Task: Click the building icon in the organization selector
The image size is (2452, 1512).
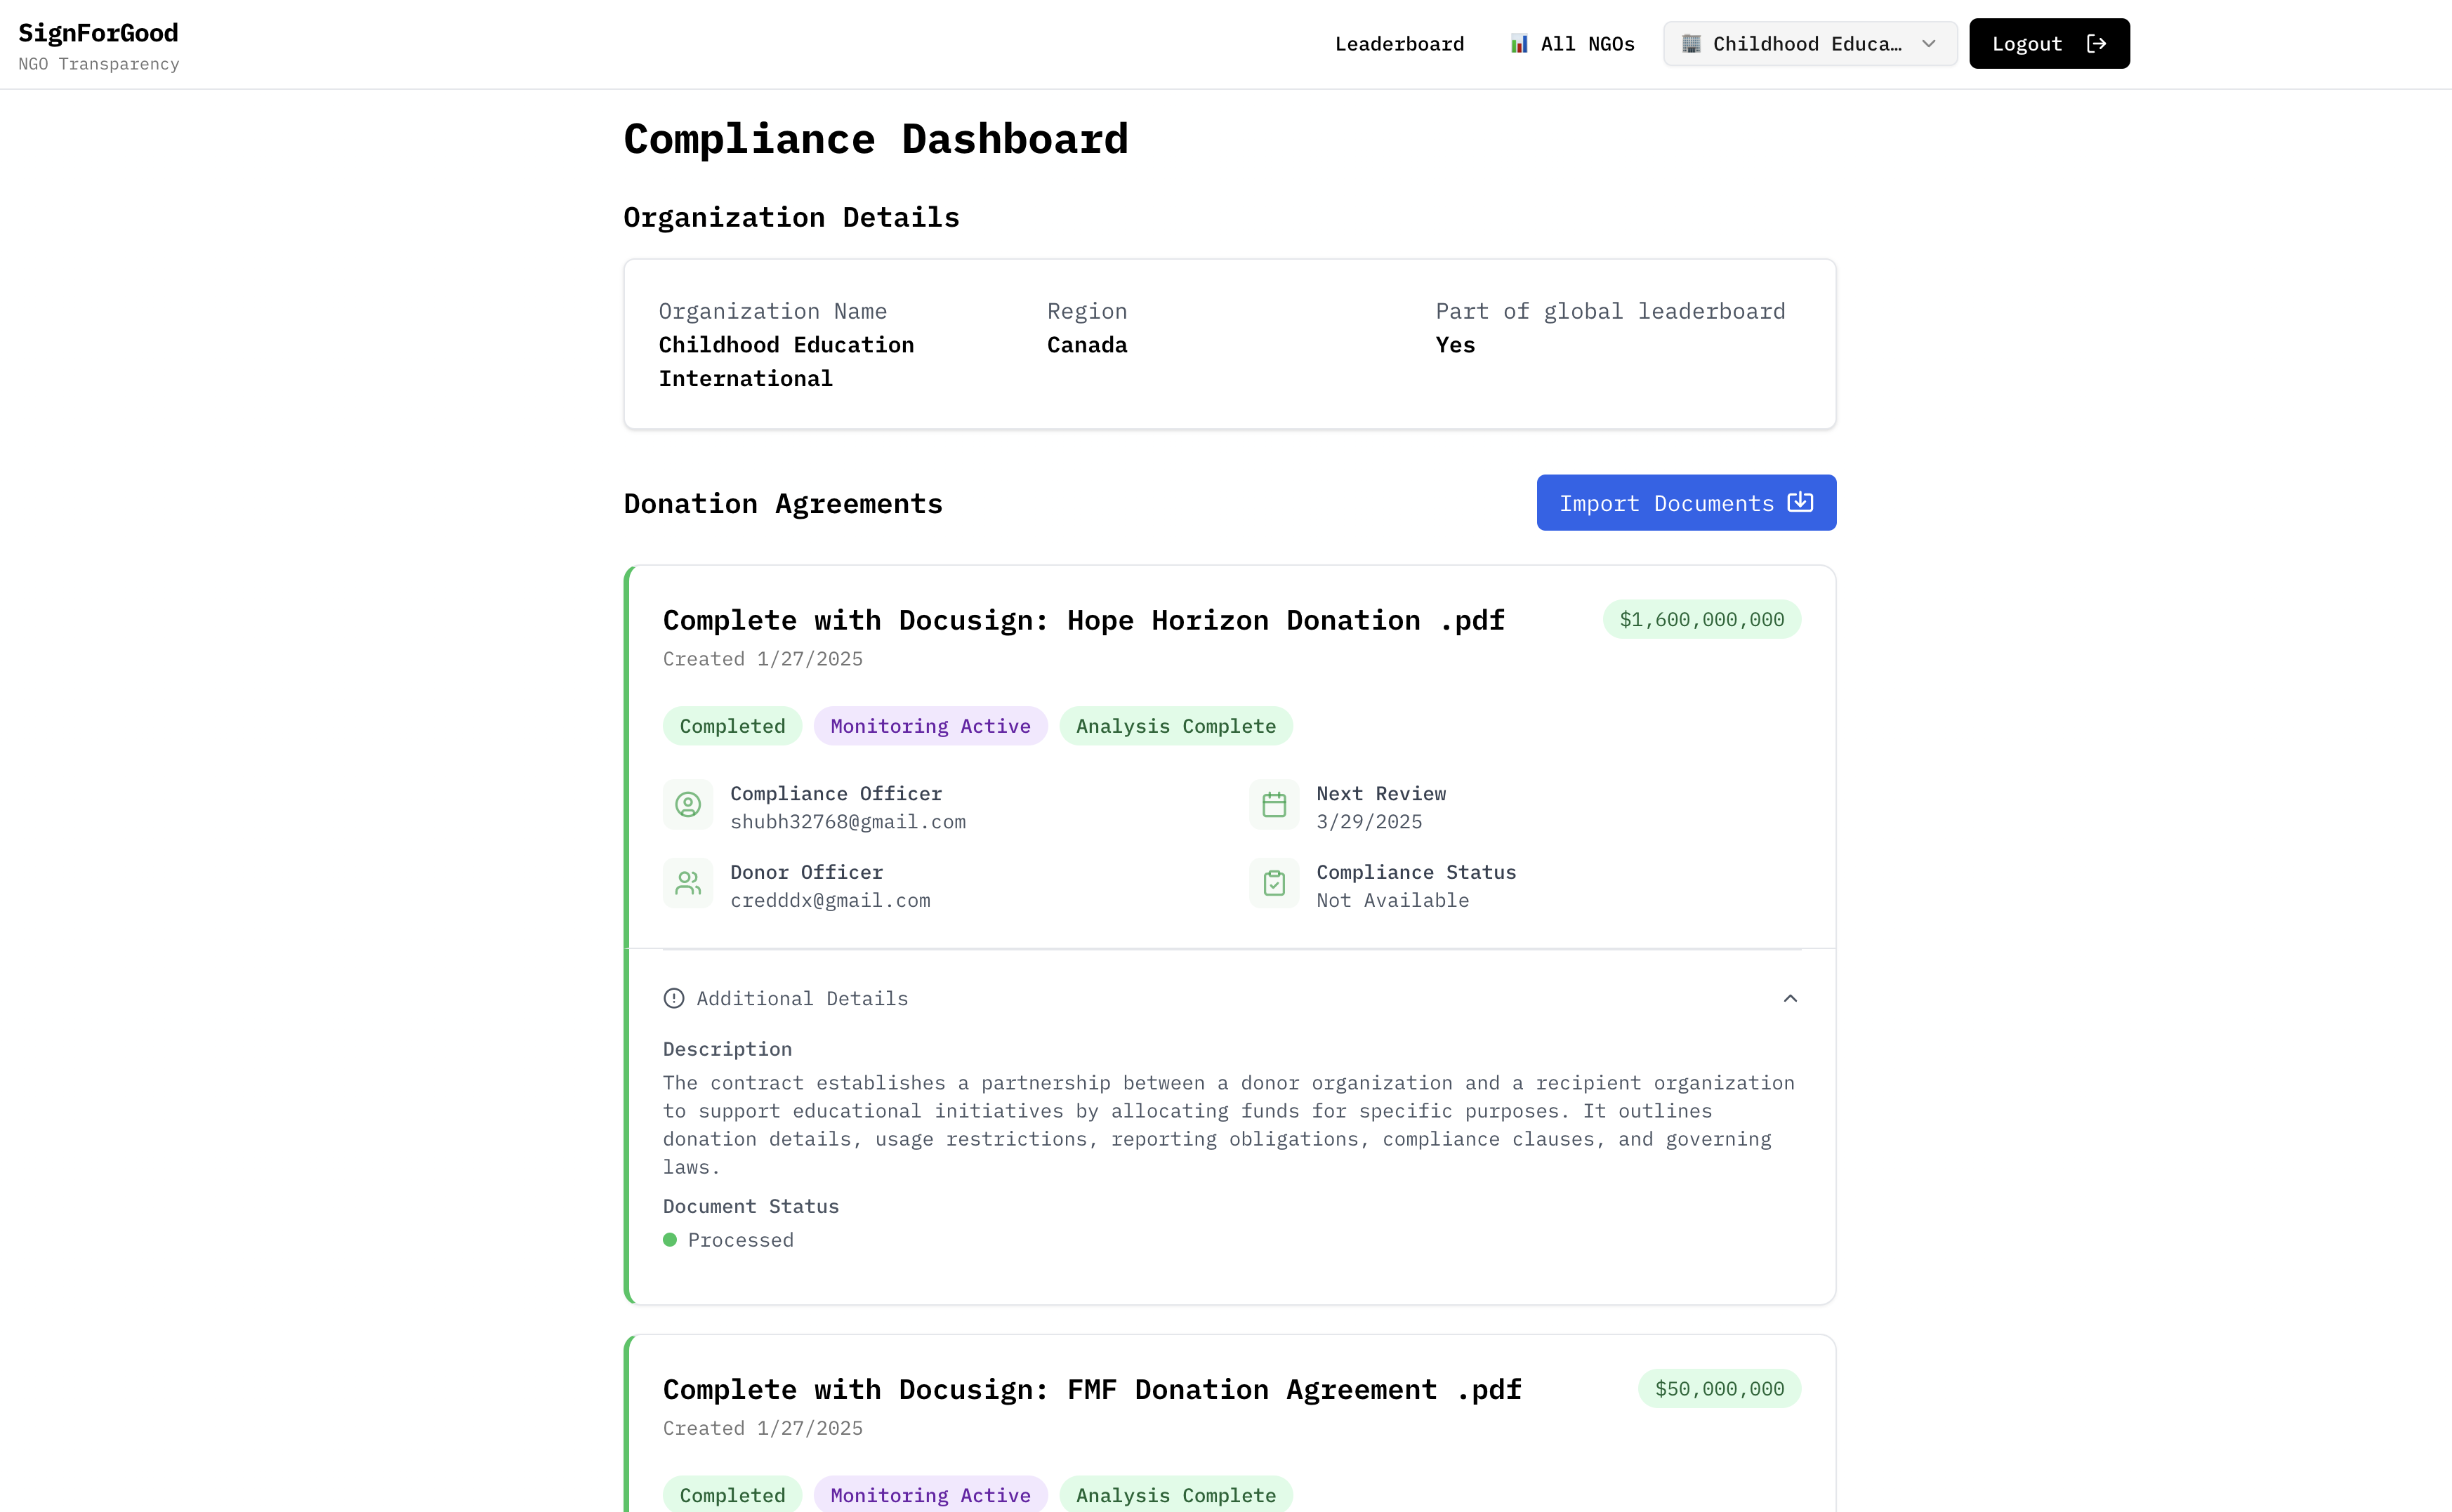Action: tap(1691, 44)
